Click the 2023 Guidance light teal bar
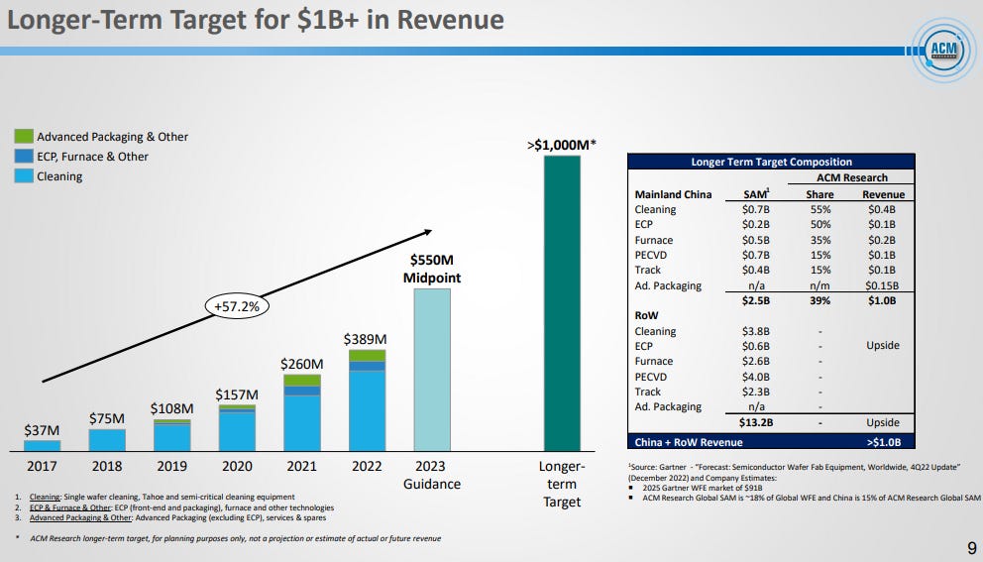 pos(432,370)
